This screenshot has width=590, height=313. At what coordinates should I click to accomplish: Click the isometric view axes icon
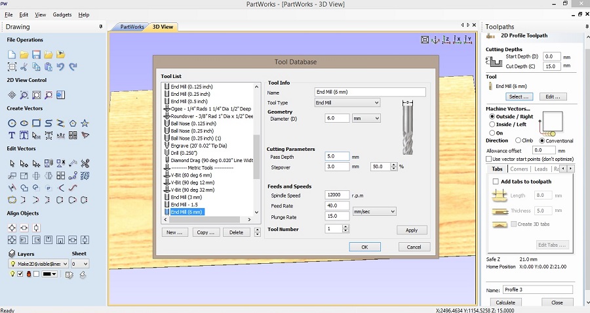point(435,39)
